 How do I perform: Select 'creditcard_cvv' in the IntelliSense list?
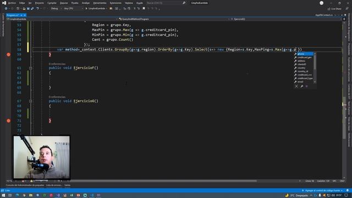click(x=304, y=75)
